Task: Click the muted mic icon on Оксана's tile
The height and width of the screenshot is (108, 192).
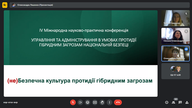Action: [x=186, y=31]
